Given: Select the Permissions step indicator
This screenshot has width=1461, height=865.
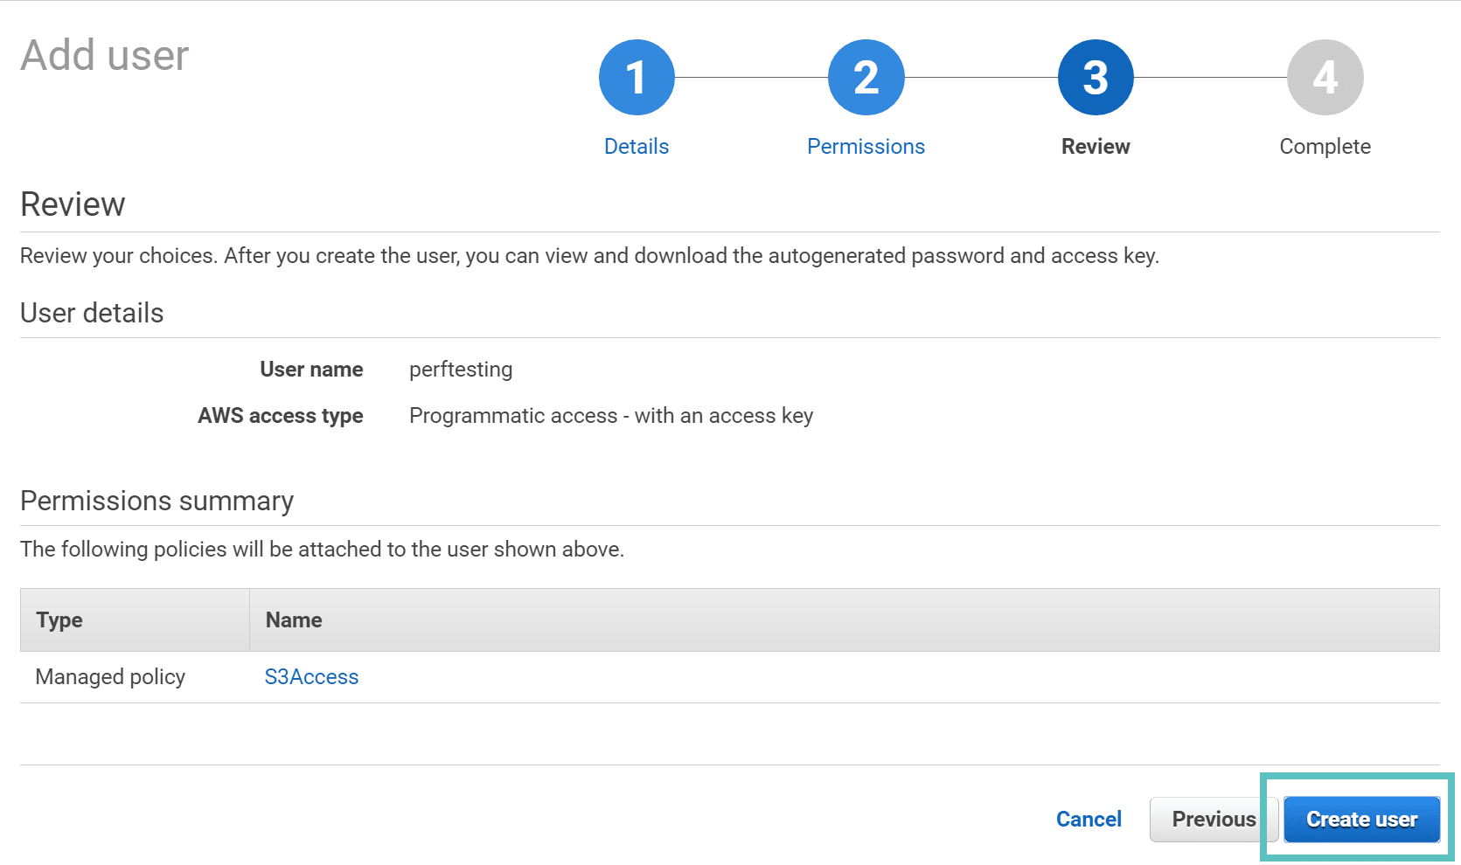Looking at the screenshot, I should (866, 146).
